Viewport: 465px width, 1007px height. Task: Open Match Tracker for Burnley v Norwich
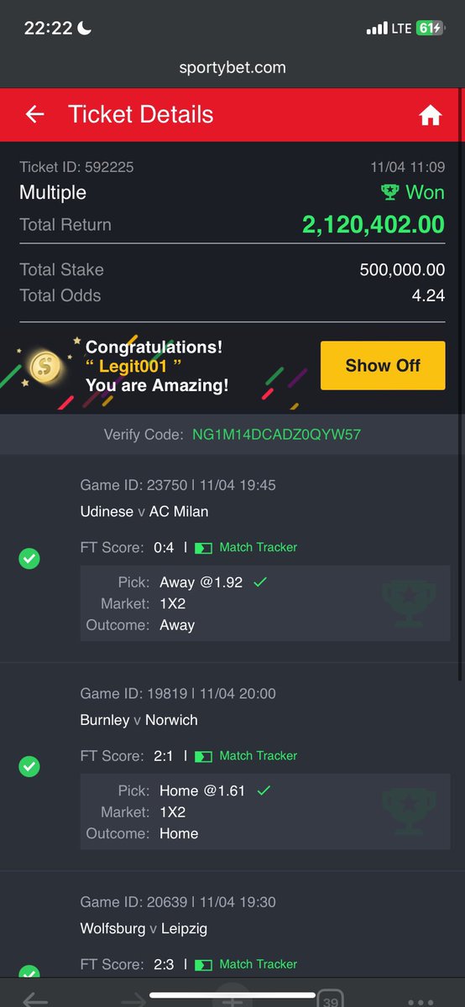coord(247,756)
